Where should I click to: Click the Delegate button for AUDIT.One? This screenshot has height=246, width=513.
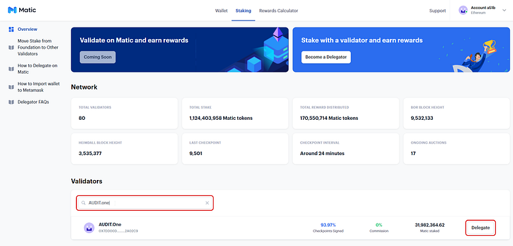tap(480, 227)
